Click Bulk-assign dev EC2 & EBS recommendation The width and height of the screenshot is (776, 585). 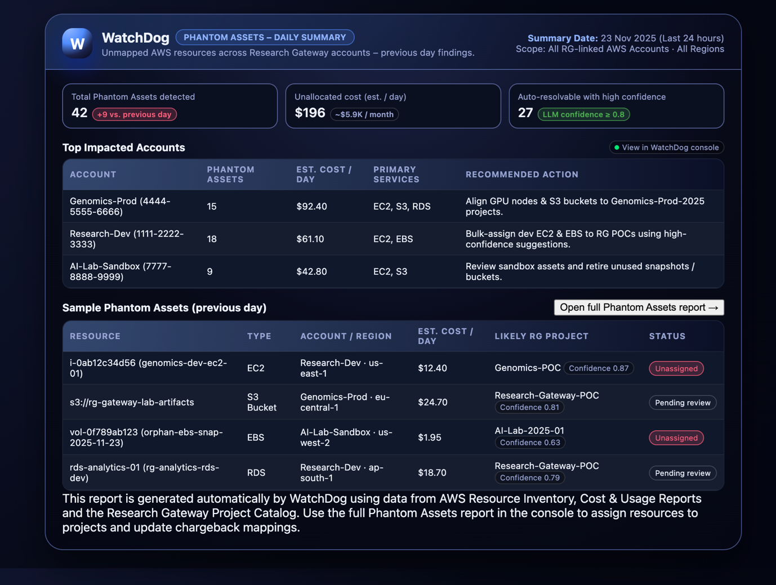pos(576,239)
